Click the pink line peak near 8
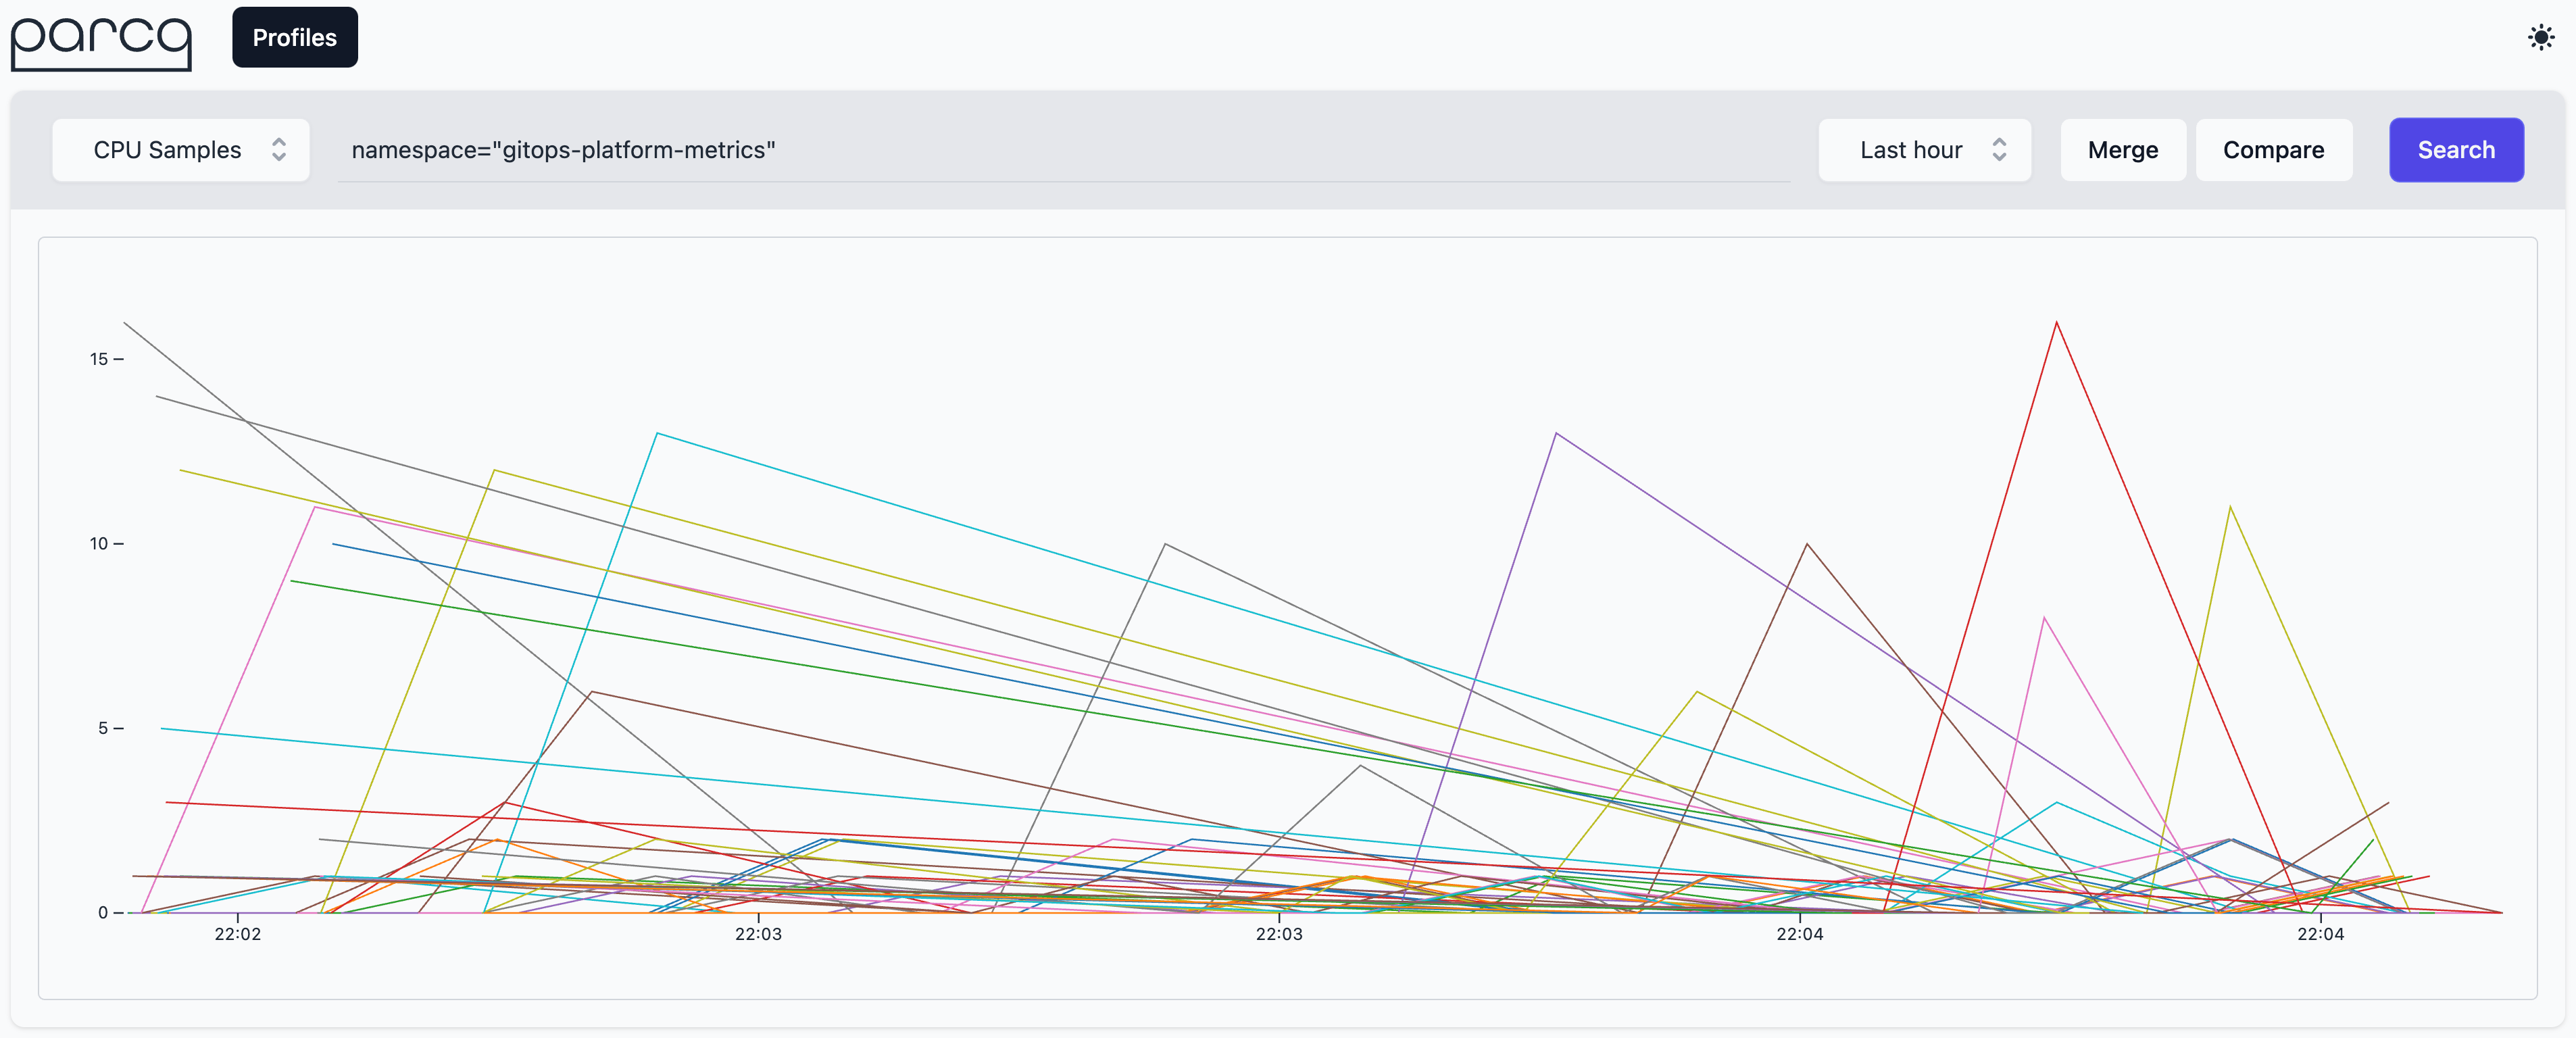Viewport: 2576px width, 1038px height. click(2044, 618)
